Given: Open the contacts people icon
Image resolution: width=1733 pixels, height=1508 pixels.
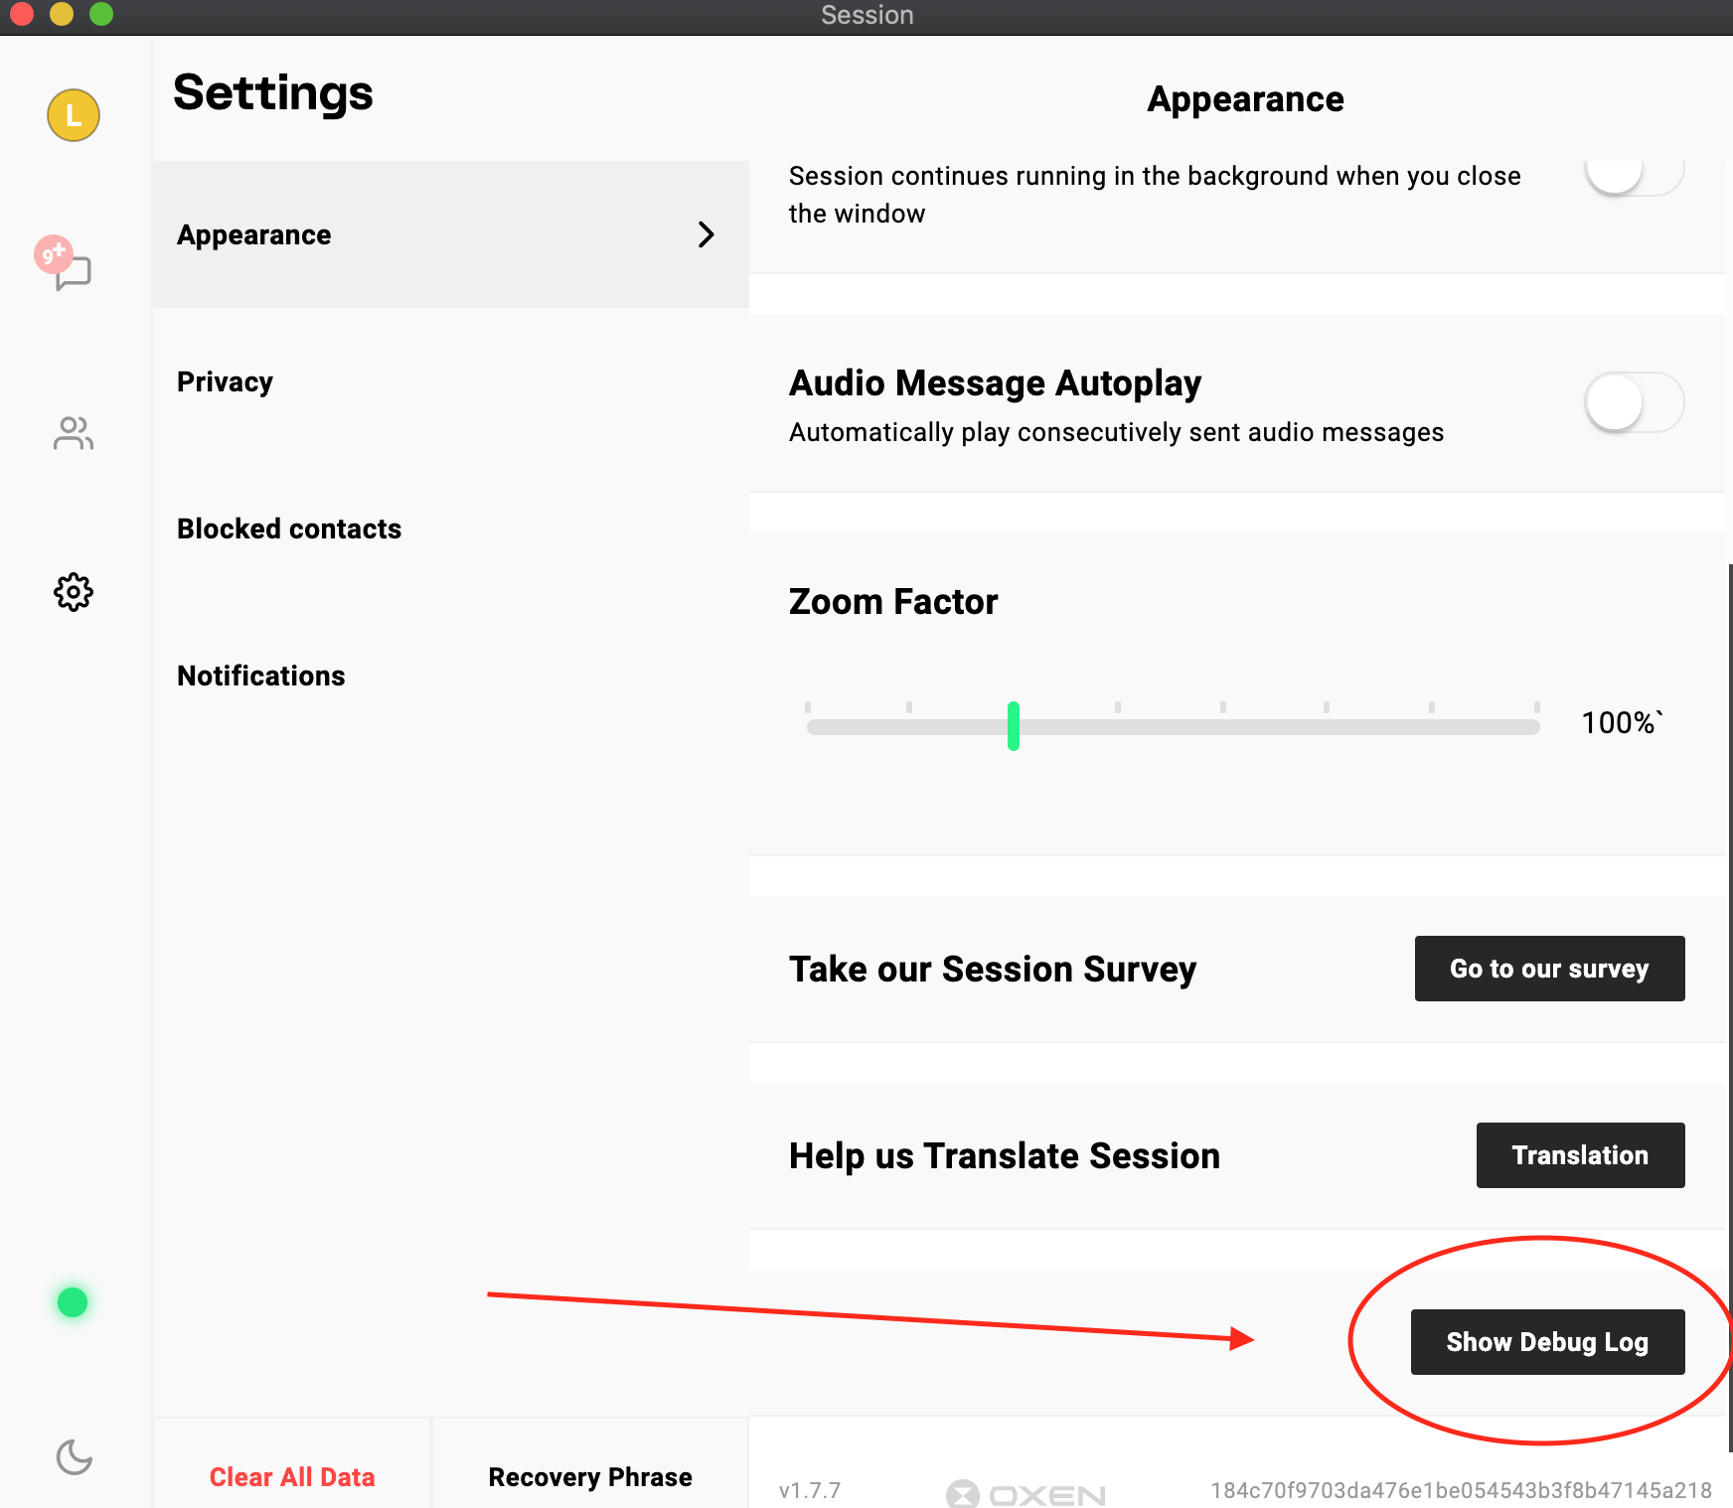Looking at the screenshot, I should [74, 433].
